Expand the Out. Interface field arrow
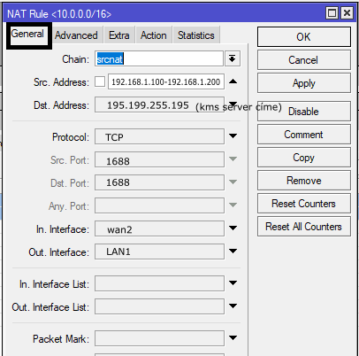The image size is (359, 356). (x=233, y=252)
